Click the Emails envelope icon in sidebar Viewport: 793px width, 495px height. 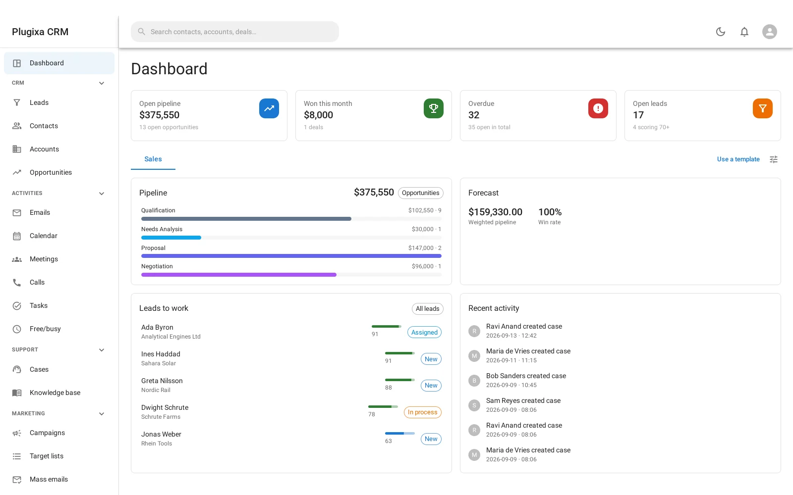click(x=17, y=213)
